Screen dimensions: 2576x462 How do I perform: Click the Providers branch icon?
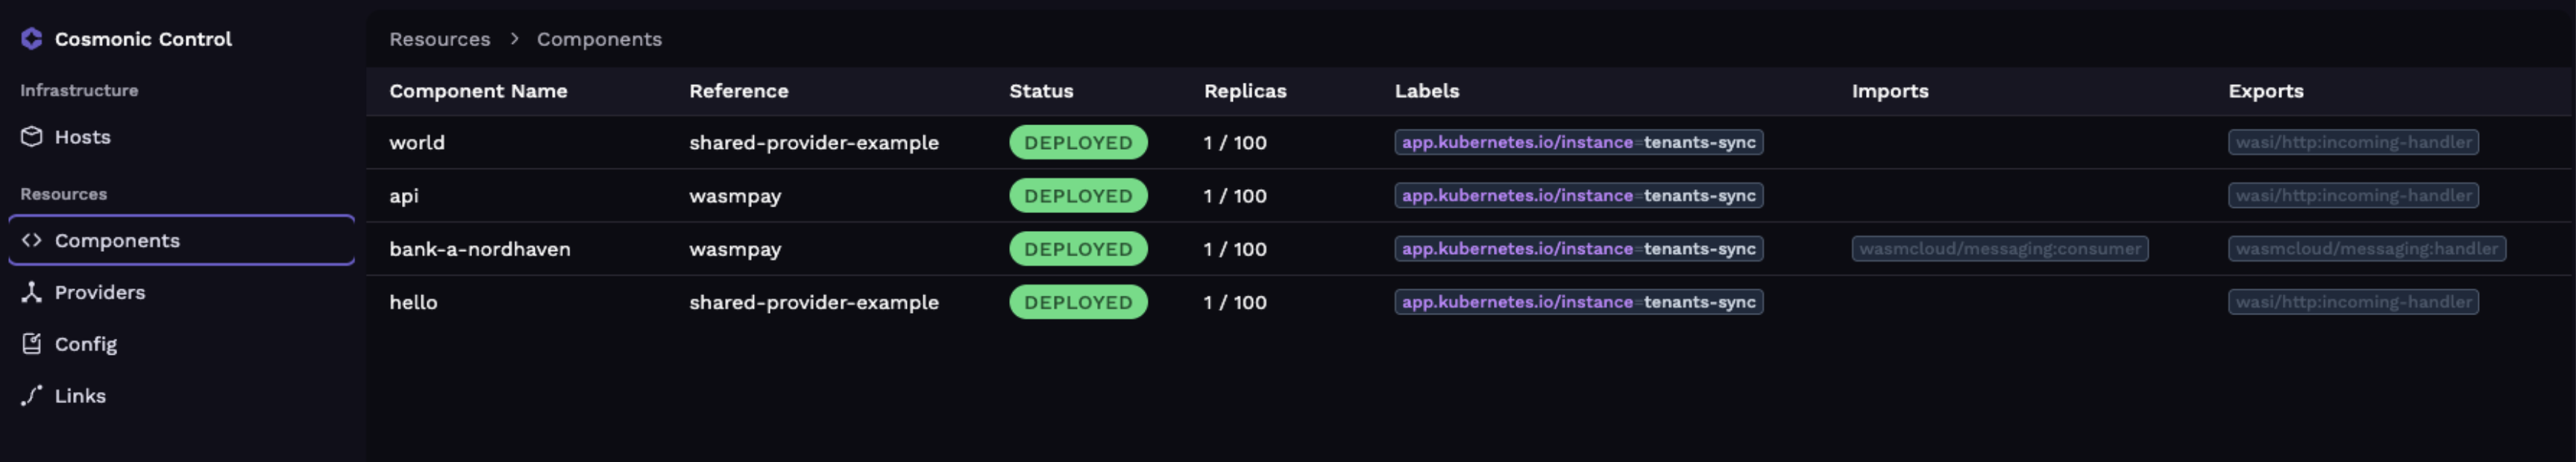(32, 292)
